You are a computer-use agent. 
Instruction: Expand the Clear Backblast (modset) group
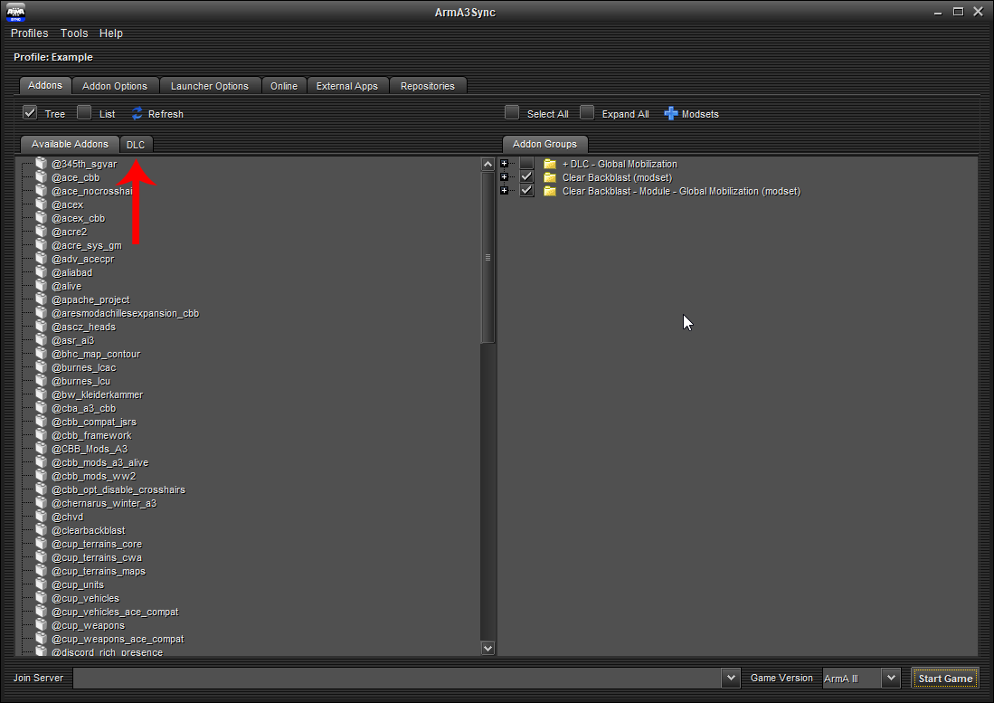(x=505, y=177)
